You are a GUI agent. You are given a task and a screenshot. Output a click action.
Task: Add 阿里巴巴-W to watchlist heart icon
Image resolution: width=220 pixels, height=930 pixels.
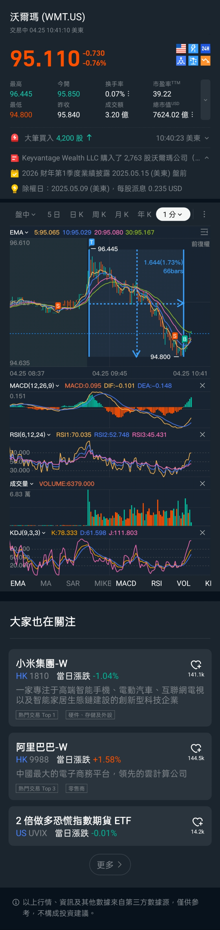[x=196, y=748]
